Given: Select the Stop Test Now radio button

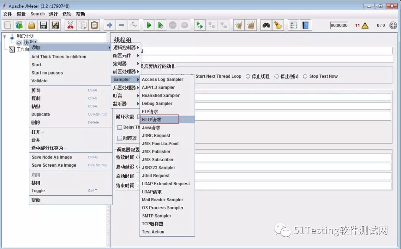Looking at the screenshot, I should coord(305,76).
